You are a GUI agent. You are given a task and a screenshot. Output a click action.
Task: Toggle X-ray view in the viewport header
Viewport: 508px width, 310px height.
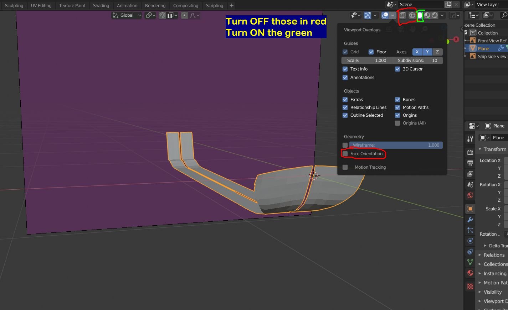[x=402, y=15]
